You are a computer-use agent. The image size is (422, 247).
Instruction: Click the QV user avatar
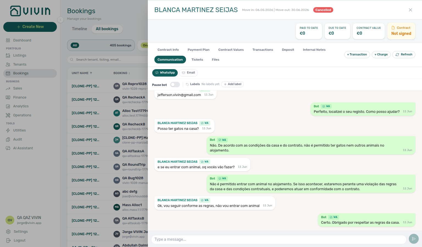[10, 220]
